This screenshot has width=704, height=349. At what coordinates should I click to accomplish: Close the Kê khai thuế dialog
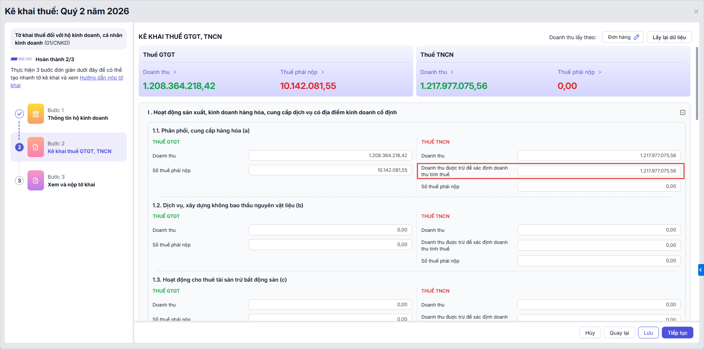[696, 12]
